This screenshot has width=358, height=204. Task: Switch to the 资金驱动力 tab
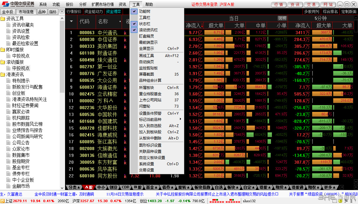pyautogui.click(x=94, y=11)
